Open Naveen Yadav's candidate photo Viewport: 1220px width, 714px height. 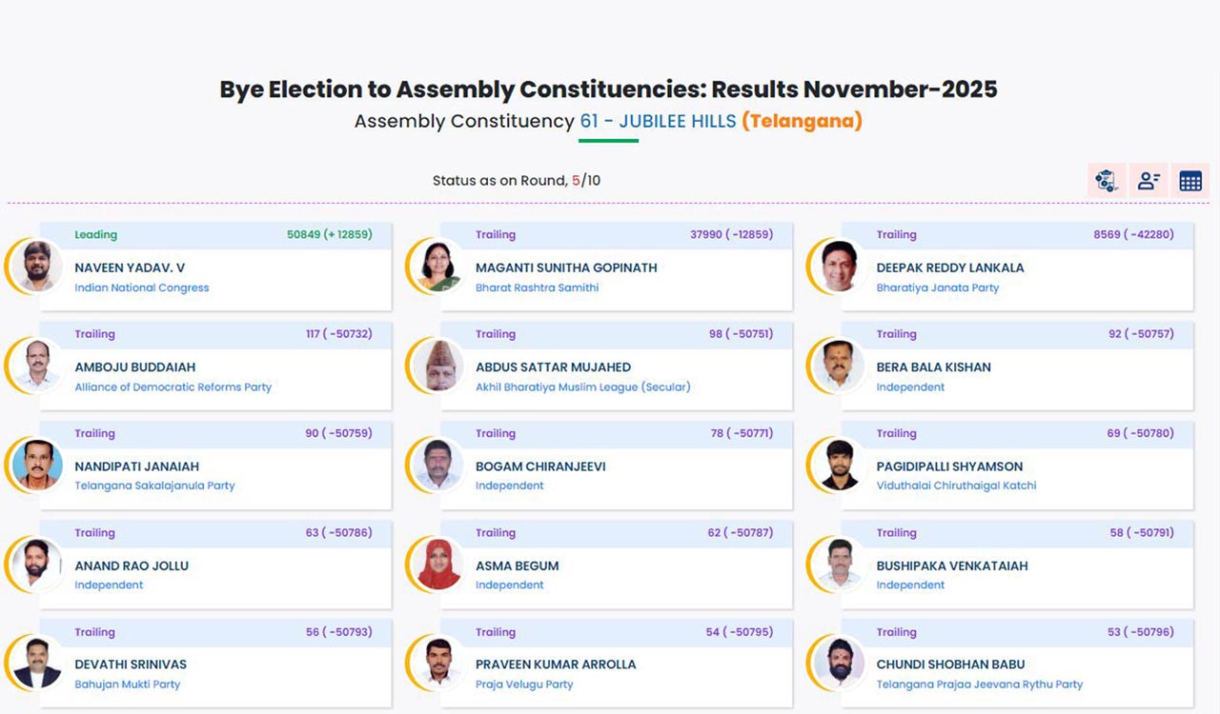[x=36, y=267]
